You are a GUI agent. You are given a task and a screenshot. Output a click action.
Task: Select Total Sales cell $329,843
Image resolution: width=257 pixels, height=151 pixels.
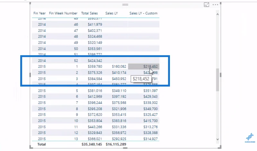click(95, 133)
